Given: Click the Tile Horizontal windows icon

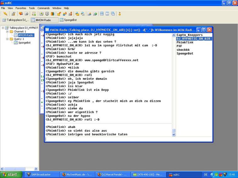Looking at the screenshot, I should coord(102,14).
